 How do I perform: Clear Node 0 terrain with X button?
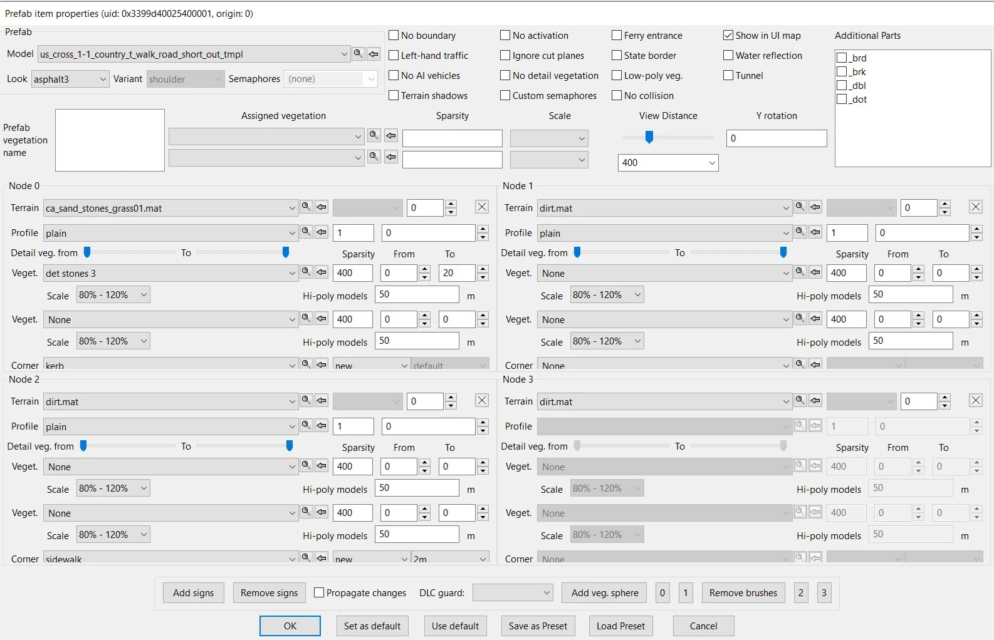[x=482, y=207]
